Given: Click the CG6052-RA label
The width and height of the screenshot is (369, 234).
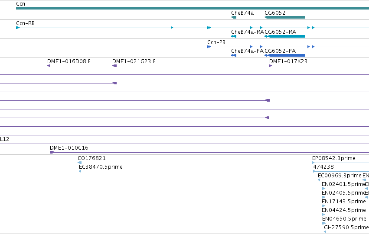Looking at the screenshot, I should coord(280,32).
